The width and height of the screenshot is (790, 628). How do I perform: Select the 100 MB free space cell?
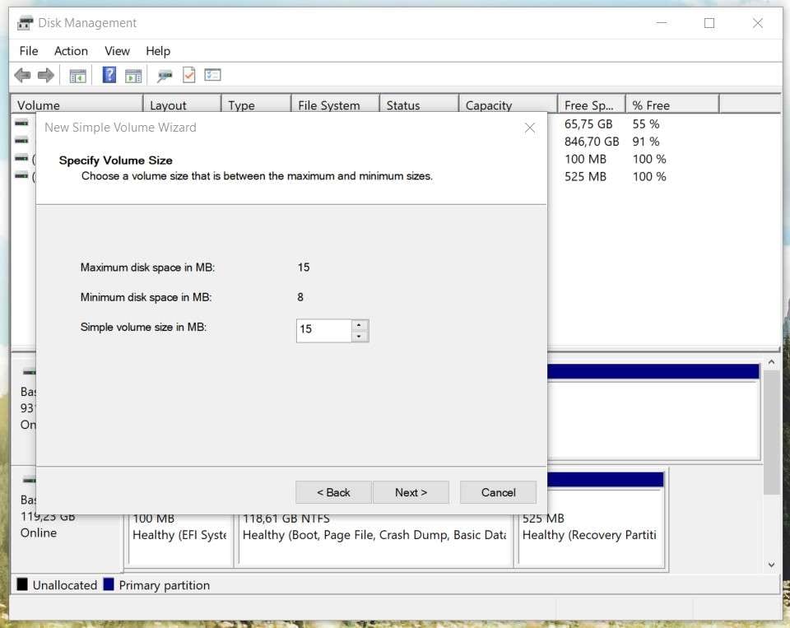(x=585, y=160)
